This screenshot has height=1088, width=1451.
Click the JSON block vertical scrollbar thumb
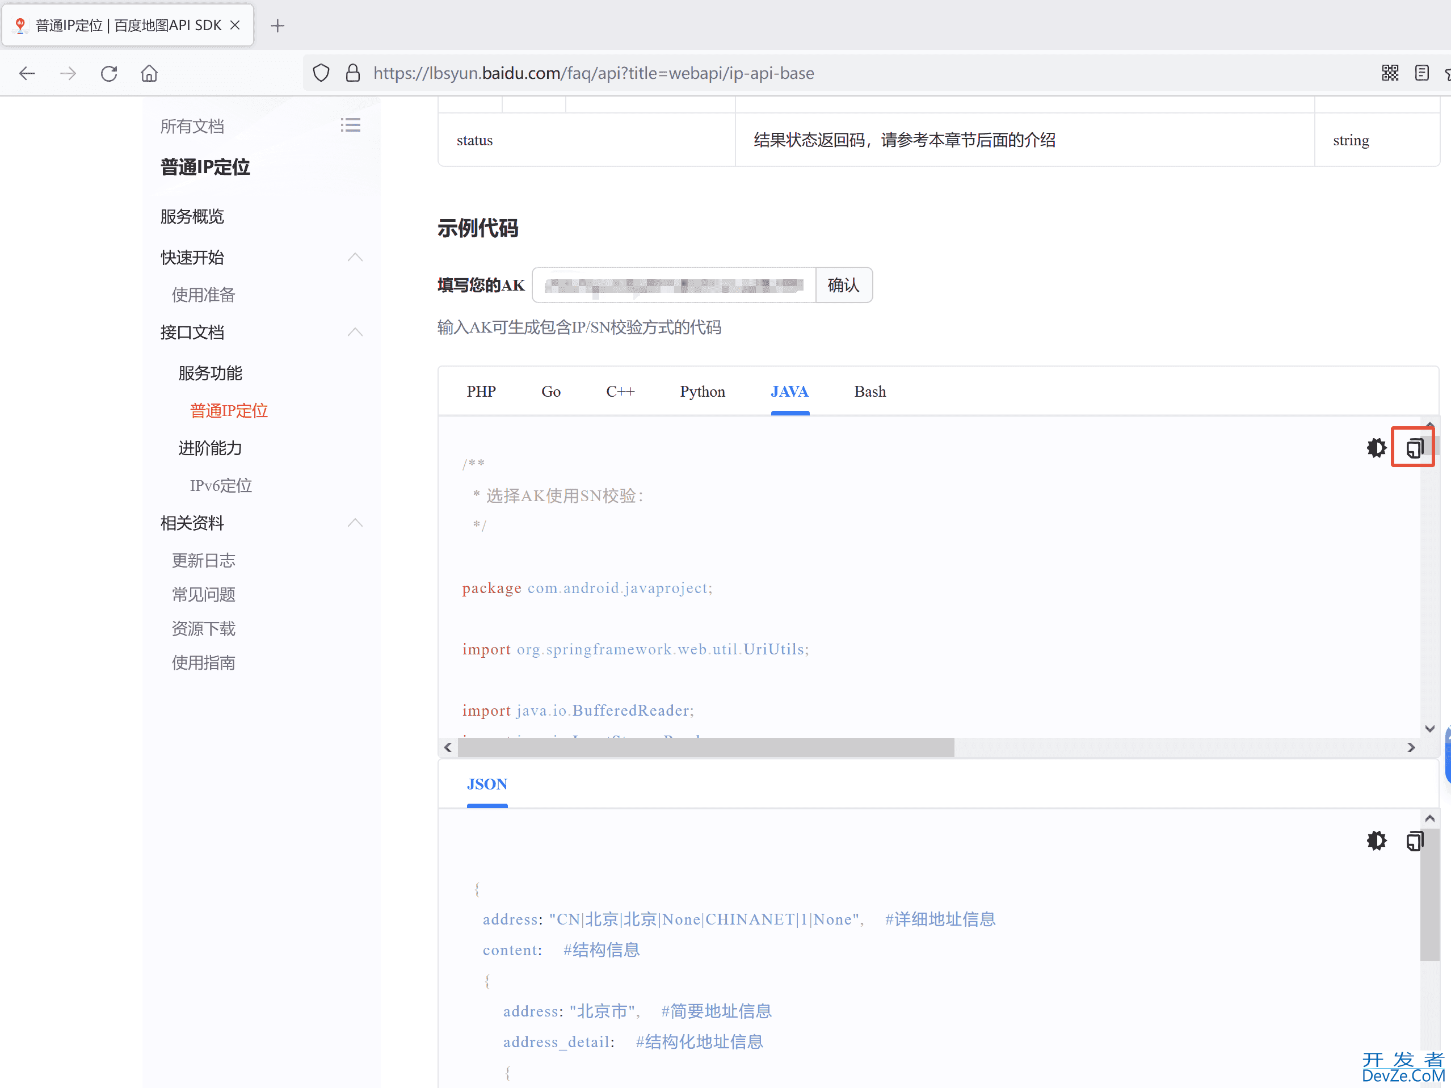tap(1430, 894)
